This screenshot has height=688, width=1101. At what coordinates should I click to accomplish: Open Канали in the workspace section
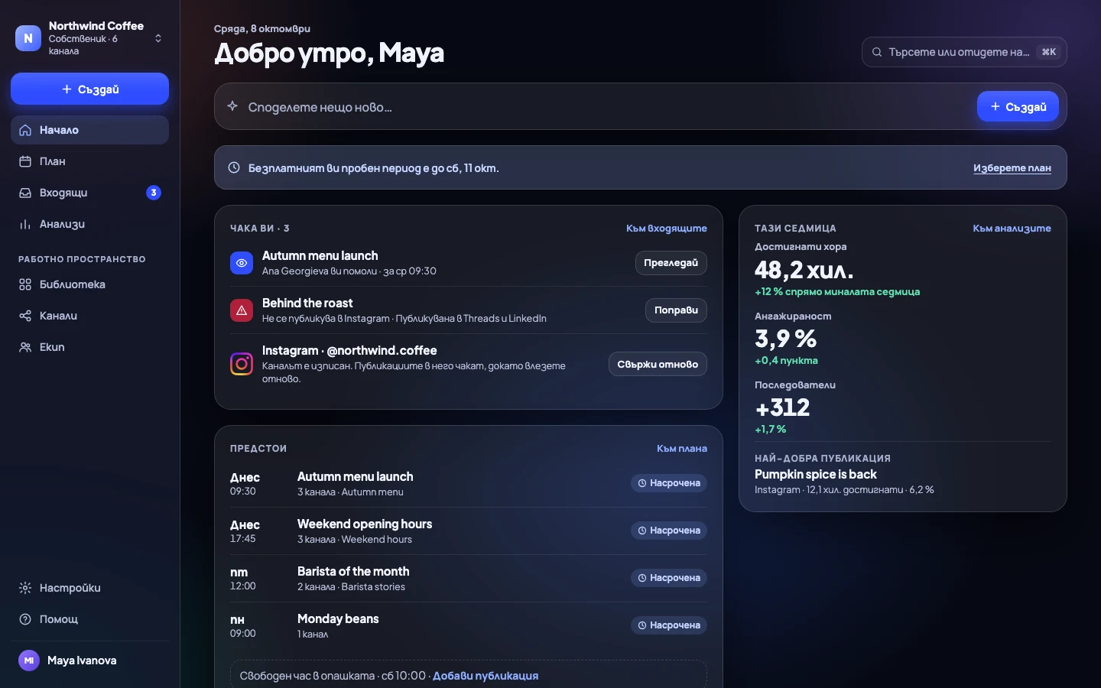[x=89, y=316]
